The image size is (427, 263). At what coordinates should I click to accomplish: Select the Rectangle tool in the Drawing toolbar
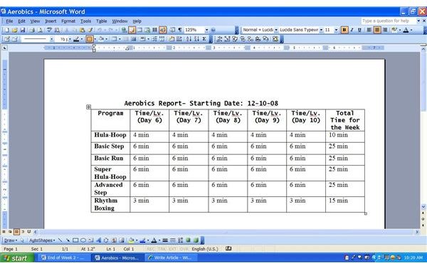point(75,240)
